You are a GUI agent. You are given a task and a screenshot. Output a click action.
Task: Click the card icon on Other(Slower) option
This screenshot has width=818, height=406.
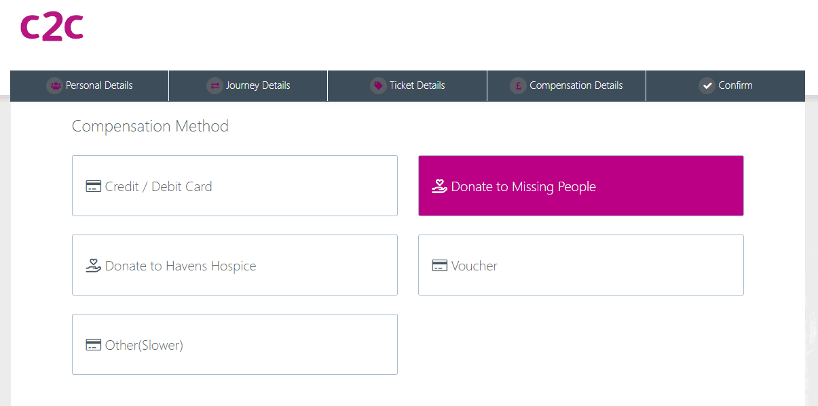[92, 344]
